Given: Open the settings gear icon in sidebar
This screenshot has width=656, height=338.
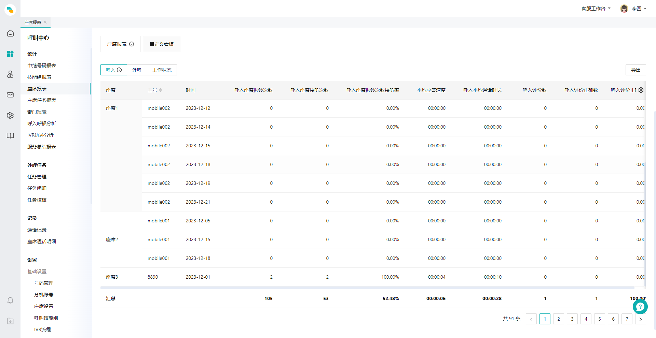Looking at the screenshot, I should pyautogui.click(x=10, y=115).
